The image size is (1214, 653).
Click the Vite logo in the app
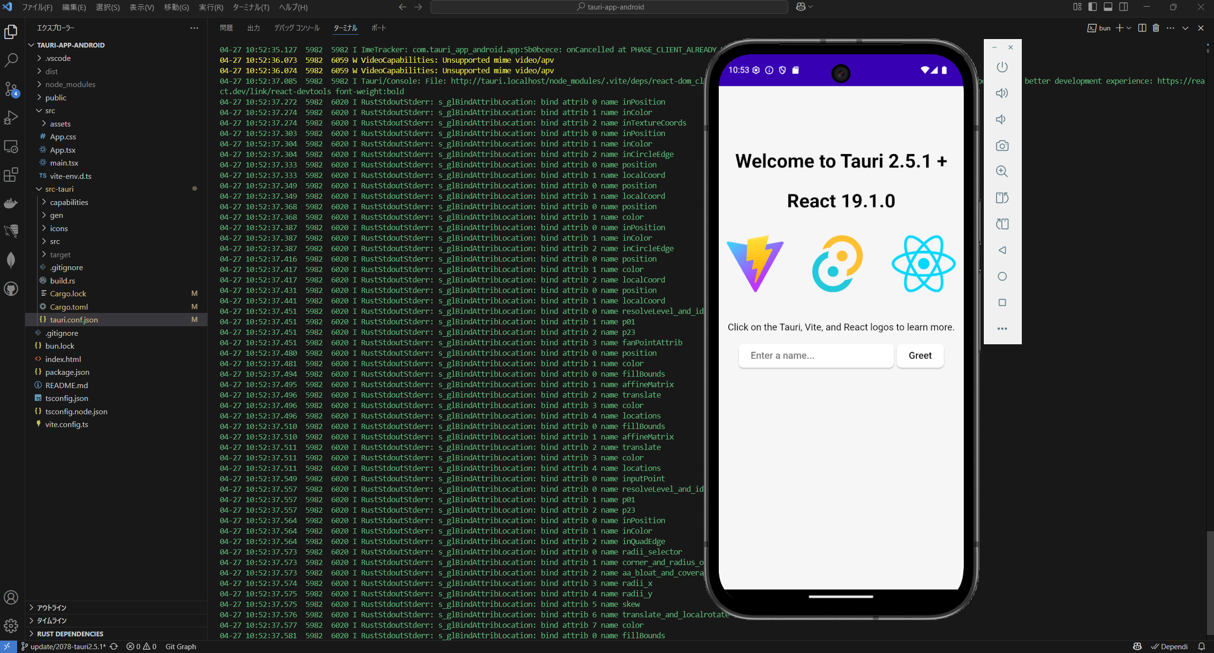[755, 263]
